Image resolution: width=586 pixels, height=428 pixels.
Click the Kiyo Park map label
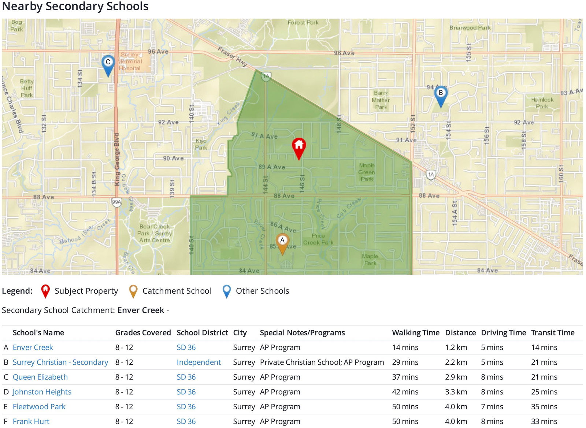coord(201,144)
